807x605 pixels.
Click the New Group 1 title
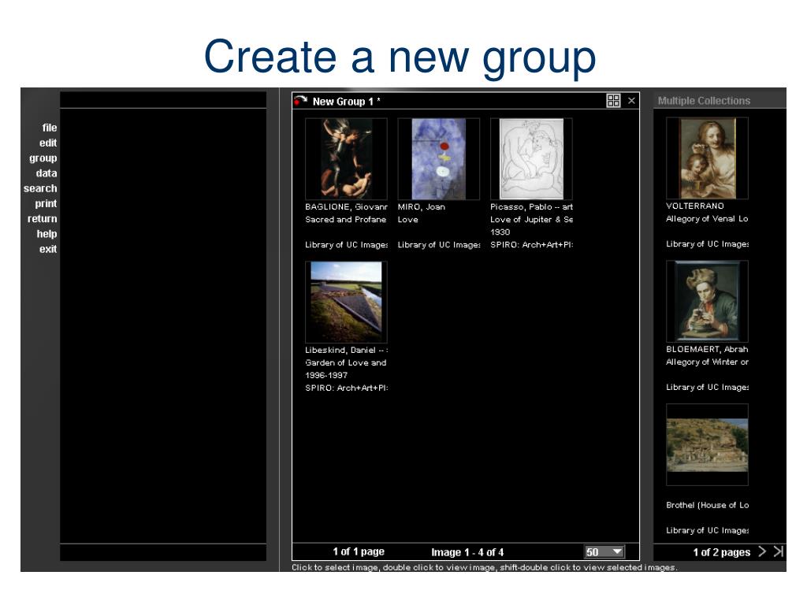pos(347,102)
